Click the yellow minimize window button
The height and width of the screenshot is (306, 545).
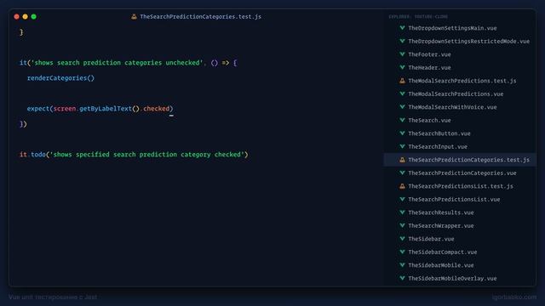tap(25, 16)
